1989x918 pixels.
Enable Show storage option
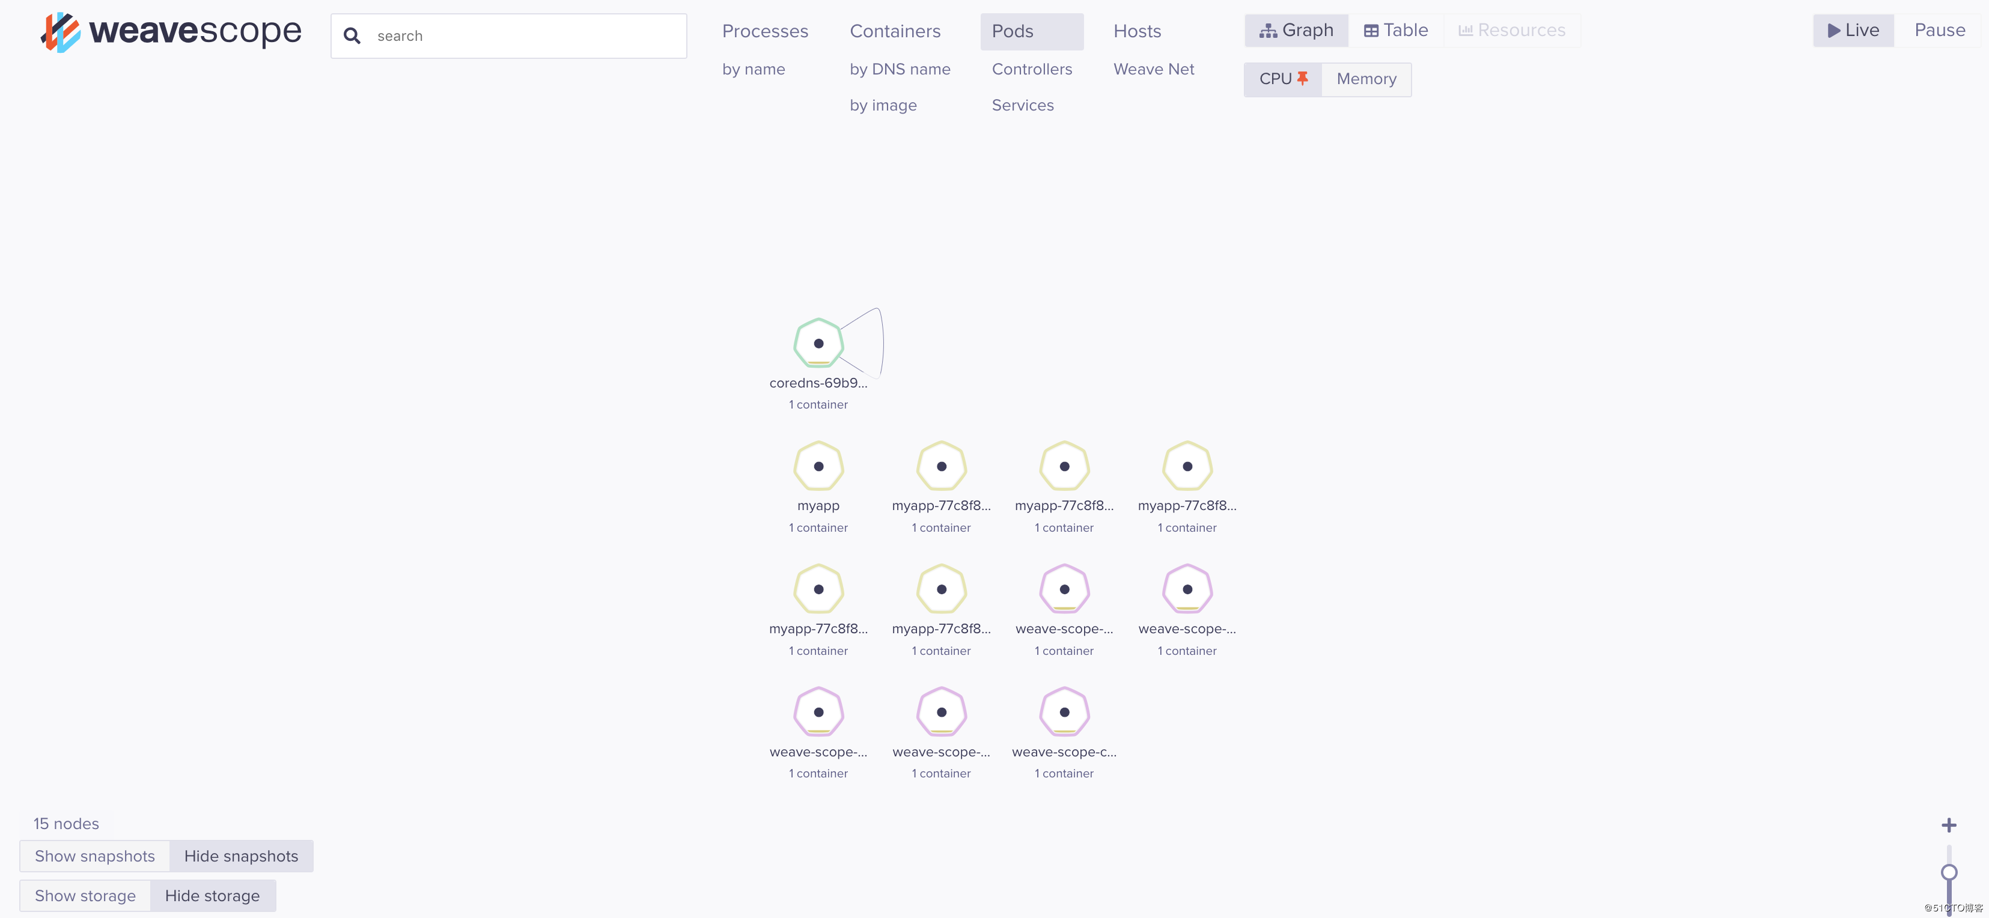85,896
